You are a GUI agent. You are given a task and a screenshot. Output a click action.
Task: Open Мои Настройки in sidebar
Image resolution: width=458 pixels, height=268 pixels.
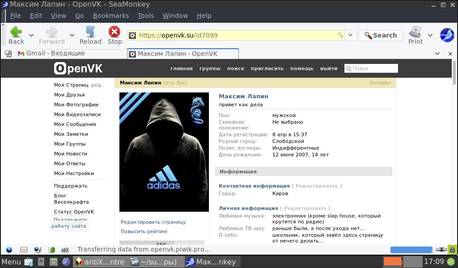click(x=74, y=173)
